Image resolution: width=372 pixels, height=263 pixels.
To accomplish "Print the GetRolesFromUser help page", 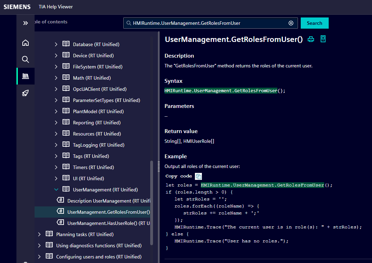I will pyautogui.click(x=311, y=39).
